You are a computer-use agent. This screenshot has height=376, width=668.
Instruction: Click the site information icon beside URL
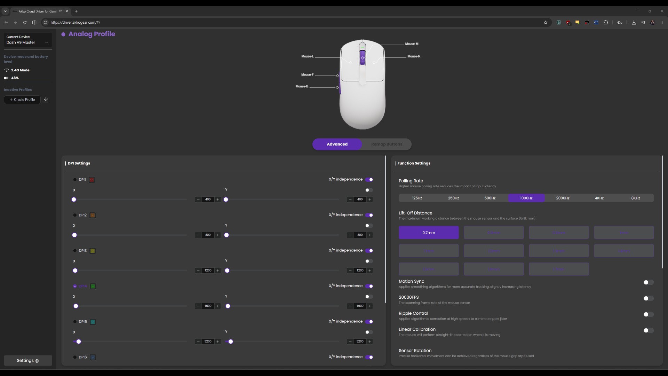(x=45, y=22)
